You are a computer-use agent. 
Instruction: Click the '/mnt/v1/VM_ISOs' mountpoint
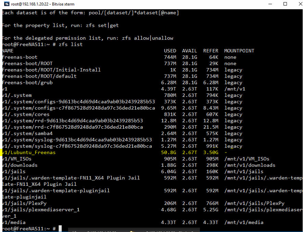pos(247,159)
